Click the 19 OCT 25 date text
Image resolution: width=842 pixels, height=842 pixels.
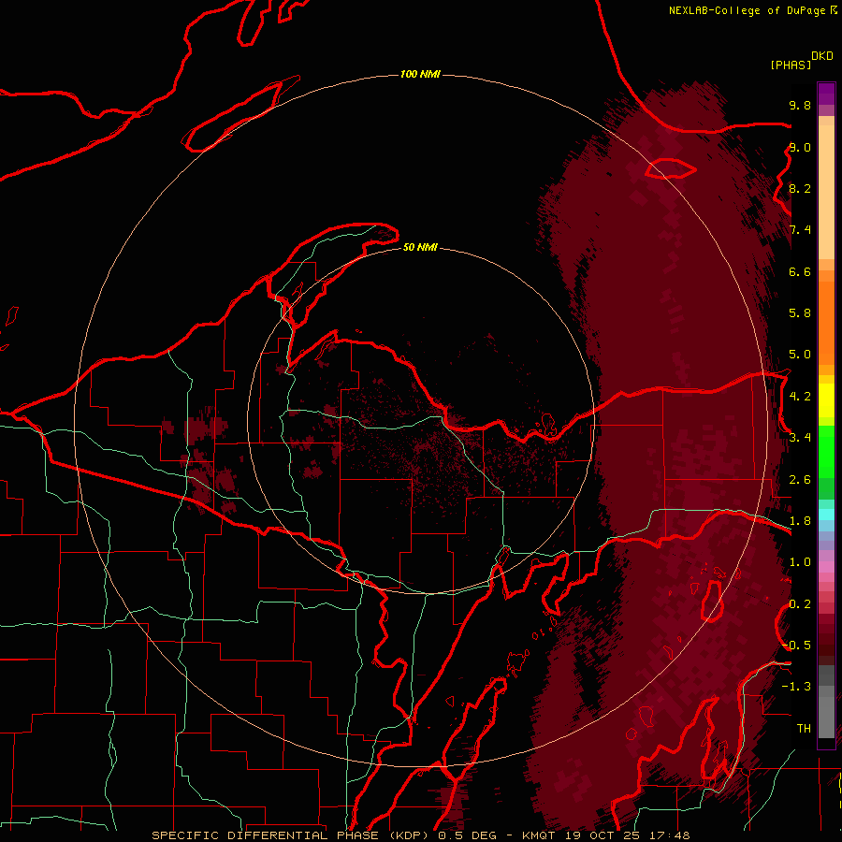click(603, 835)
